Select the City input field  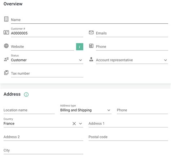pos(43,150)
